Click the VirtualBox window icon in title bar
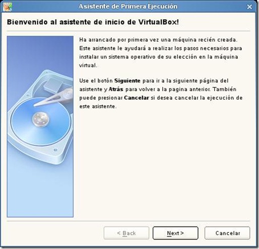This screenshot has height=249, width=259. 8,7
